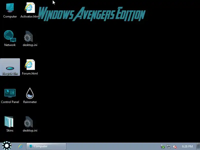Select the Forum.html file icon
This screenshot has width=200, height=150.
tap(30, 67)
